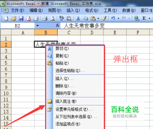Select row 10 header
Image resolution: width=153 pixels, height=129 pixels.
pos(6,93)
